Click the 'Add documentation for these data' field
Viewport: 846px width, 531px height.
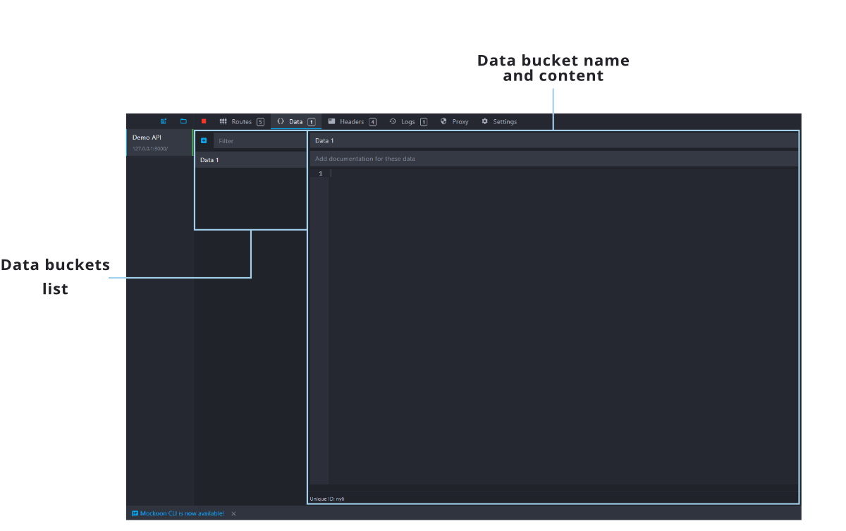click(553, 159)
